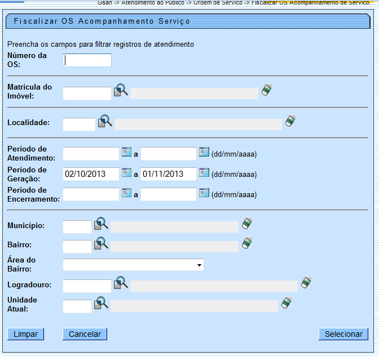Focus the Número da OS input field
The image size is (379, 356).
pyautogui.click(x=87, y=61)
